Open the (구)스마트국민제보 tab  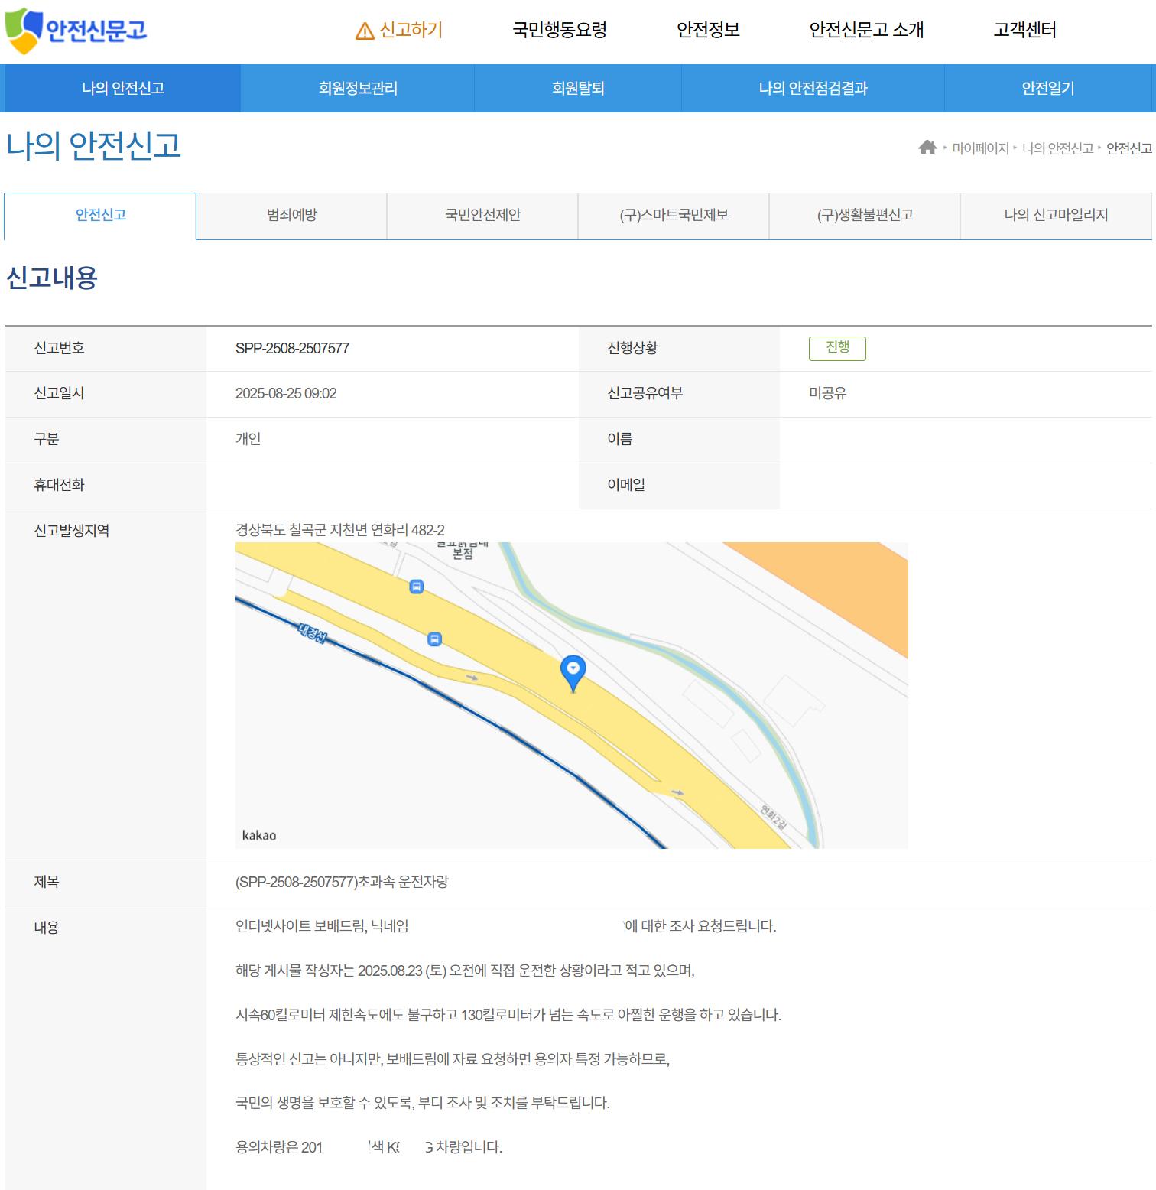674,216
